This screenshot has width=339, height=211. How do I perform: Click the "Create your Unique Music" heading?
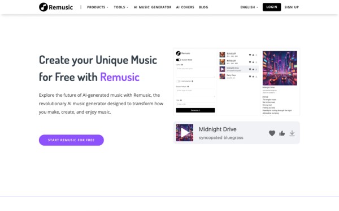(98, 60)
